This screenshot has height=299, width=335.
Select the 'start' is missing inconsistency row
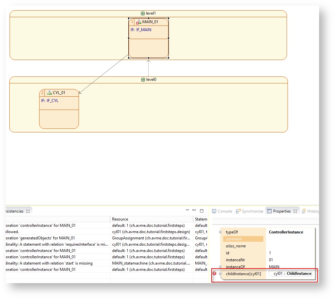tap(56, 263)
